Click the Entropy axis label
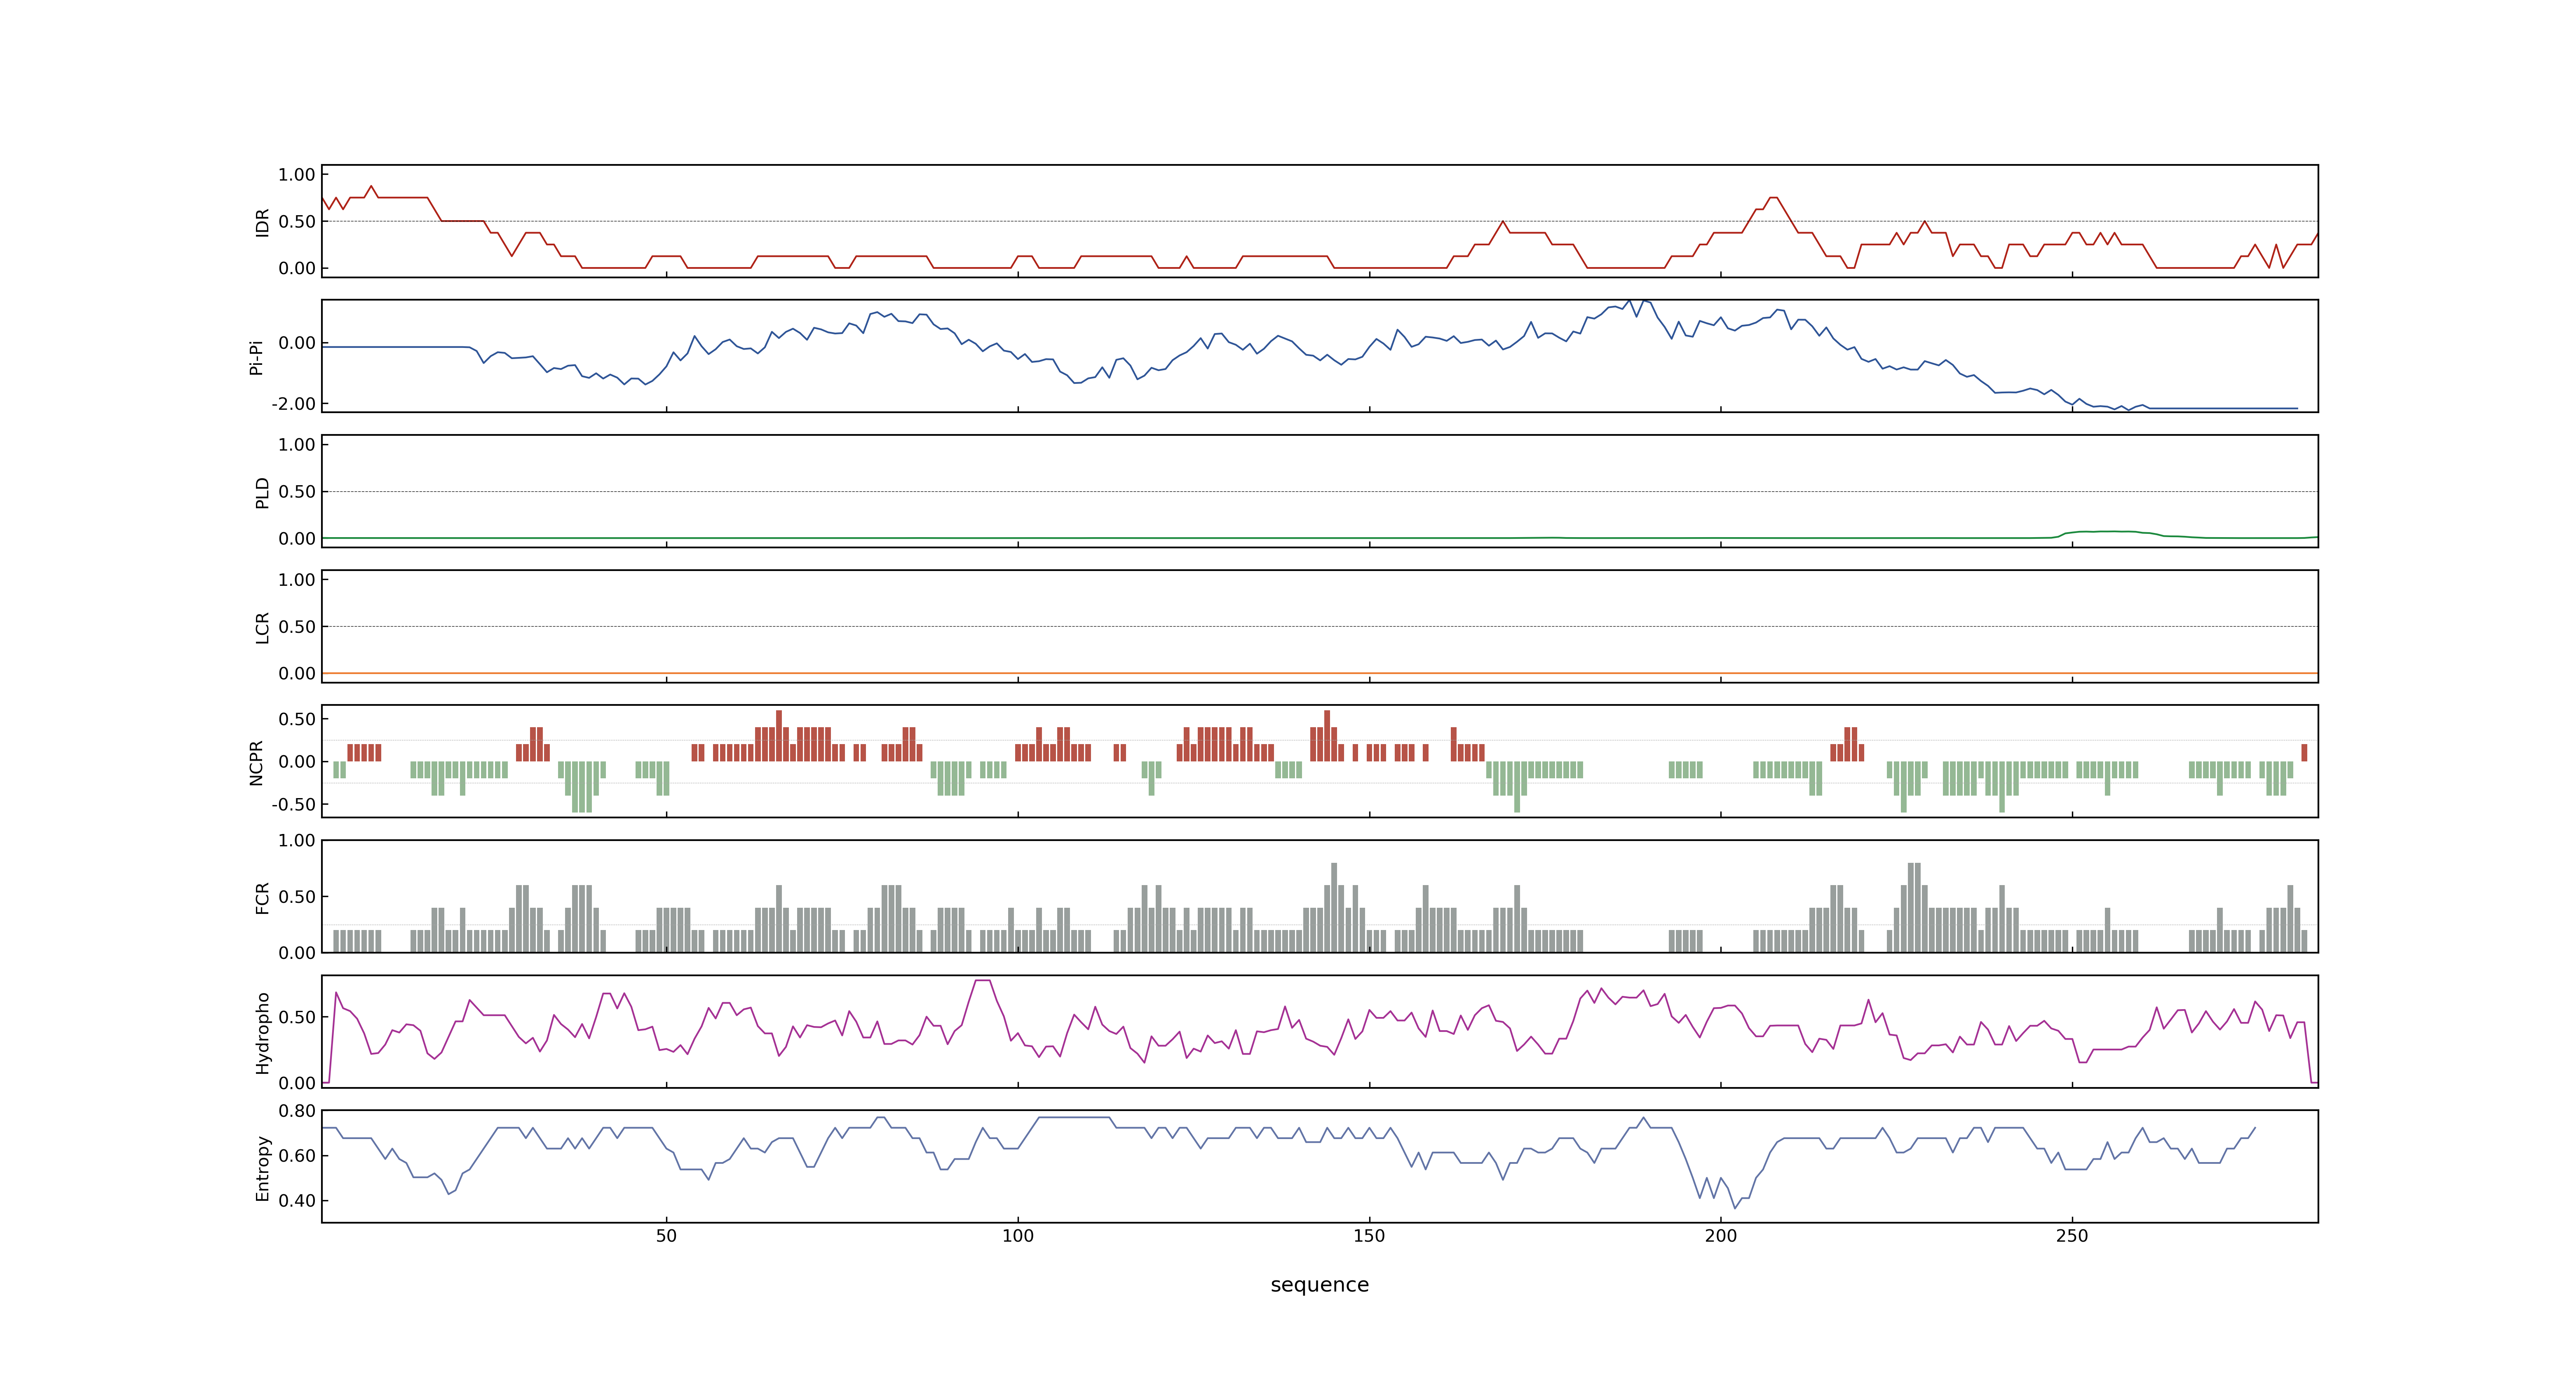 pos(263,1168)
